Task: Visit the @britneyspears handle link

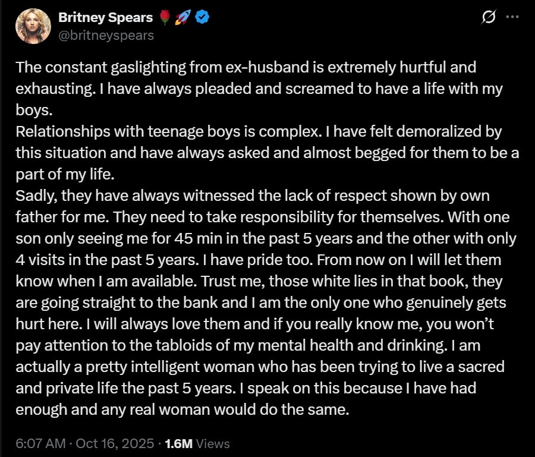Action: coord(106,35)
